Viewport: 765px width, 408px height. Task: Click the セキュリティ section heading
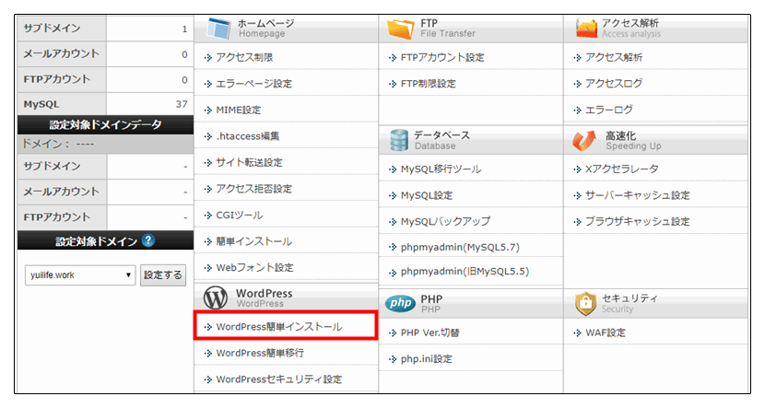point(630,297)
